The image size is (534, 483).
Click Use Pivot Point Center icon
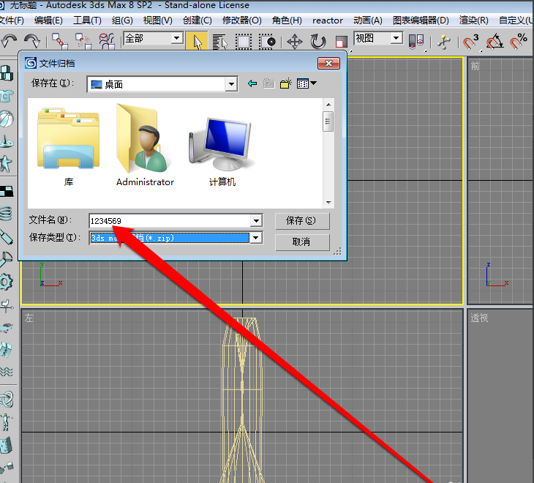tap(415, 42)
